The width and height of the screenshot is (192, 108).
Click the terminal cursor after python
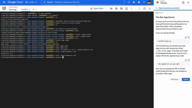pyautogui.click(x=63, y=57)
